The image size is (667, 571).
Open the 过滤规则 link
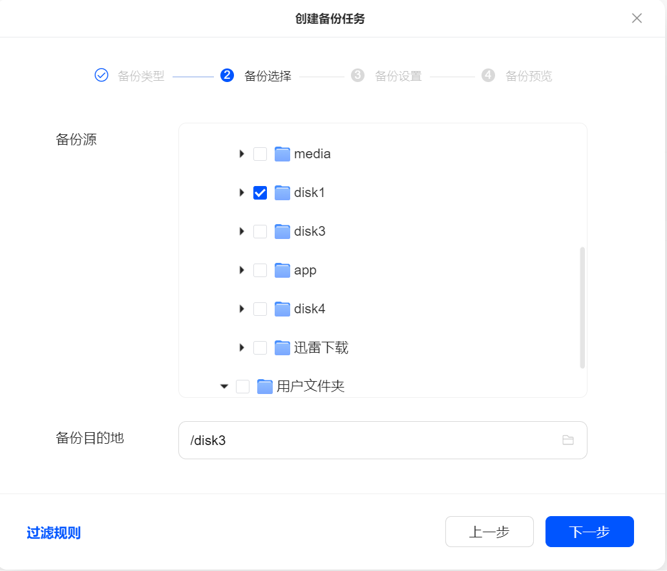pyautogui.click(x=54, y=532)
